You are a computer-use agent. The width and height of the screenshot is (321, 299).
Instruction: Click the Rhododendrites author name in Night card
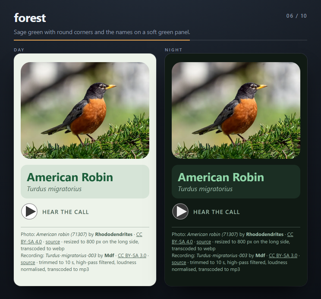pos(265,234)
